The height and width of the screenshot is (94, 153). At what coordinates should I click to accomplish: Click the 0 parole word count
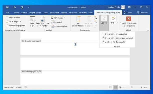pos(19,87)
